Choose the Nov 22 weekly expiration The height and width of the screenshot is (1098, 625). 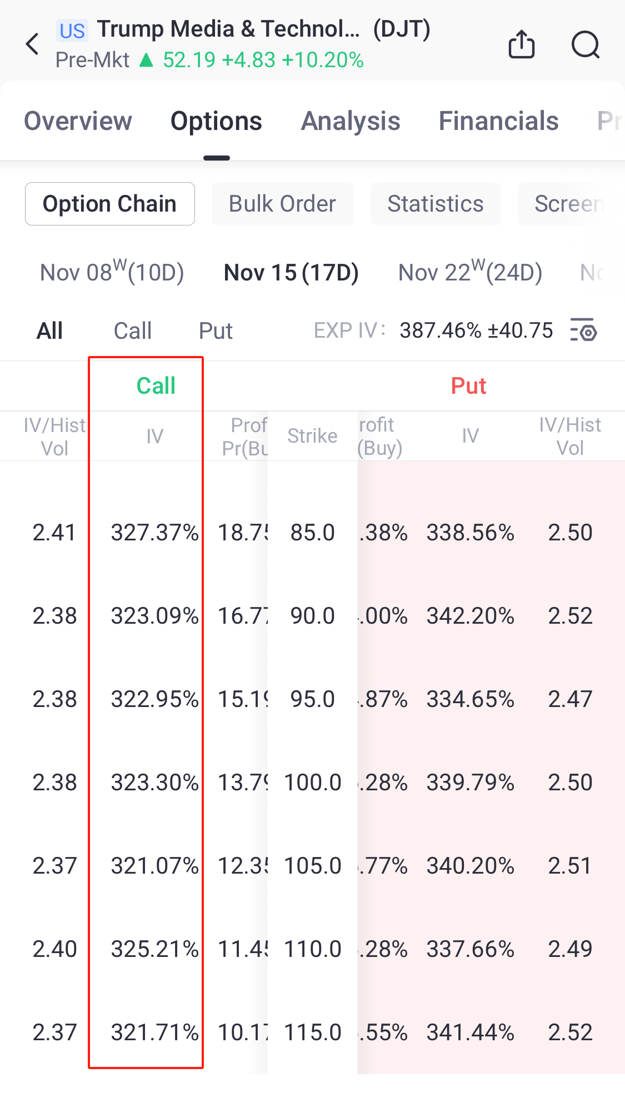pos(470,272)
